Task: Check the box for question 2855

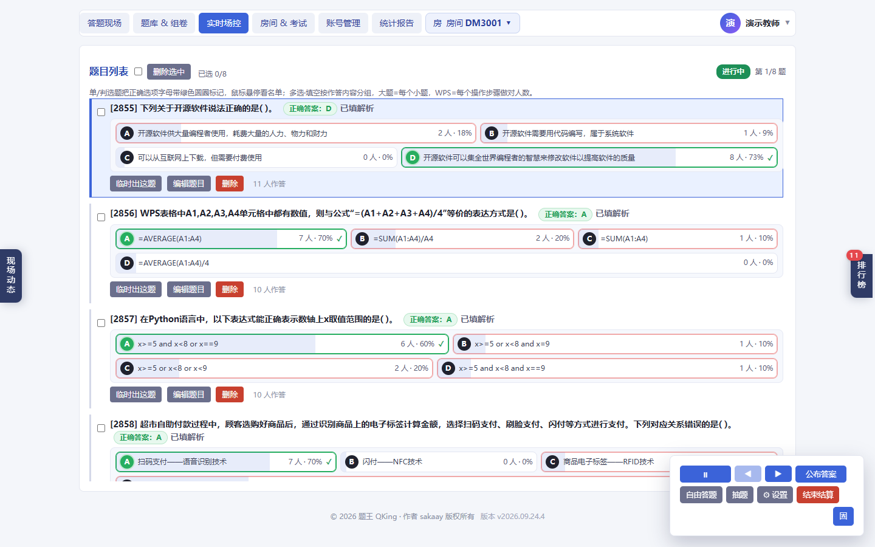Action: (x=101, y=112)
